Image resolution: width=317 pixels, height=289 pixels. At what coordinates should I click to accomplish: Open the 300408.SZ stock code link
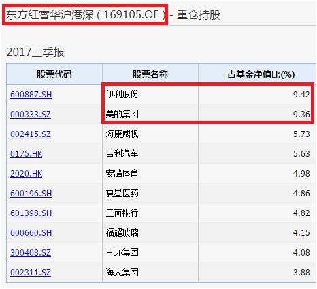[x=31, y=253]
